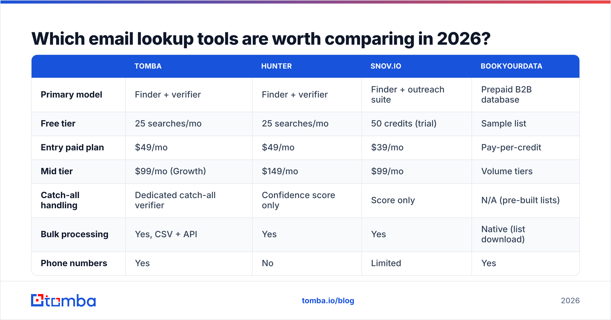Click the page title heading
Screen dimensions: 611x320
(x=261, y=39)
